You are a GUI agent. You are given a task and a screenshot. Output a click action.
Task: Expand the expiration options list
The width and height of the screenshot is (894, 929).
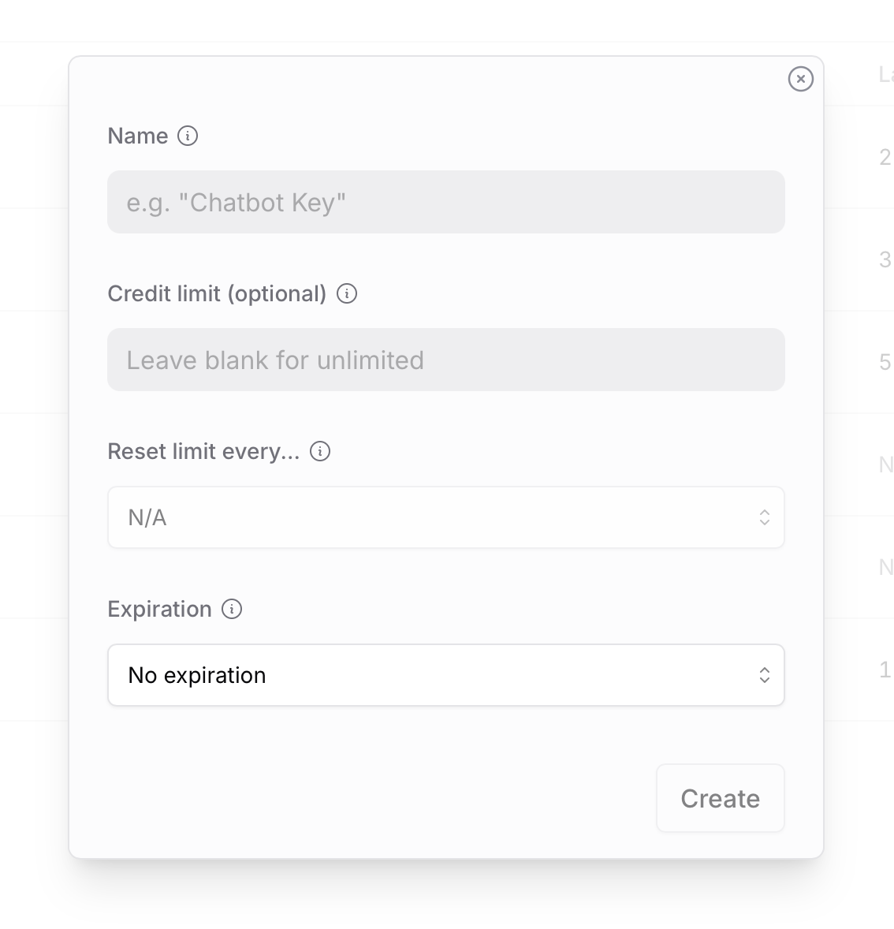(x=446, y=675)
